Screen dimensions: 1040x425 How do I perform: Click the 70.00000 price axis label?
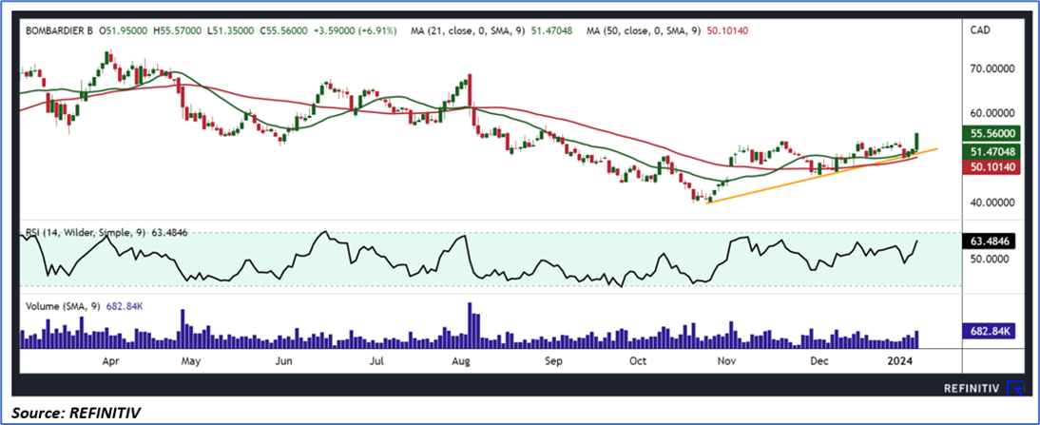tap(992, 69)
